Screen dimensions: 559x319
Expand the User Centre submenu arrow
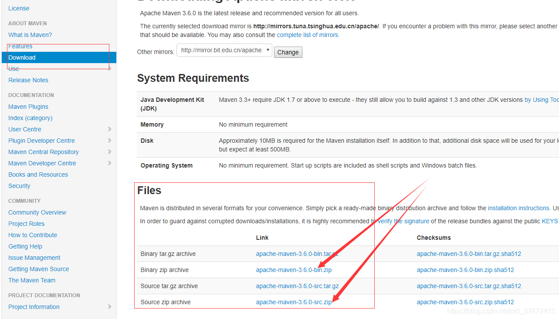click(109, 129)
